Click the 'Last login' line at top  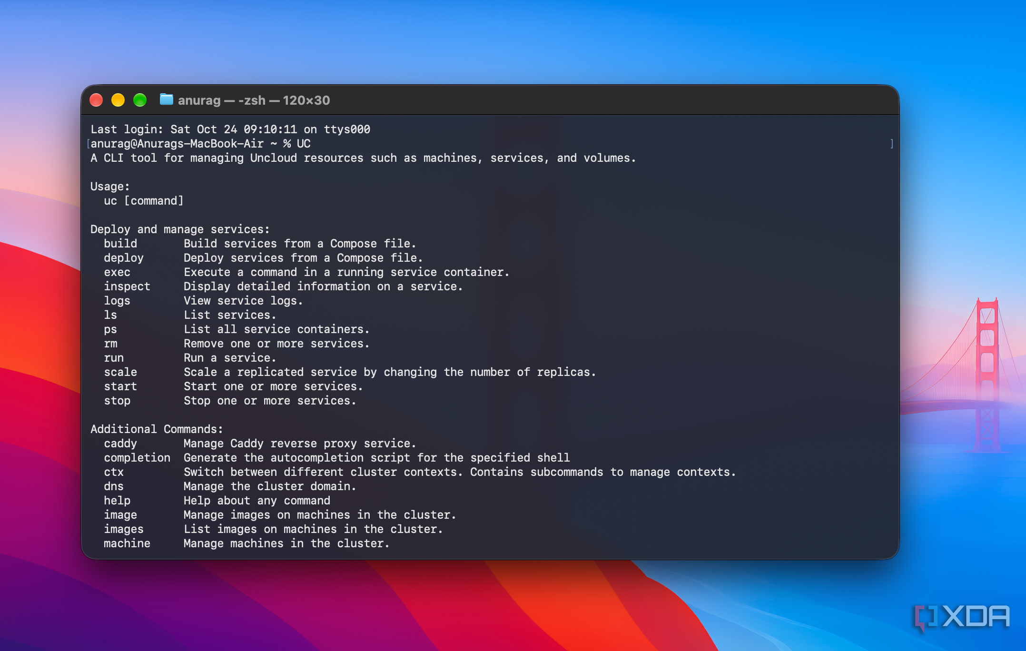tap(230, 129)
